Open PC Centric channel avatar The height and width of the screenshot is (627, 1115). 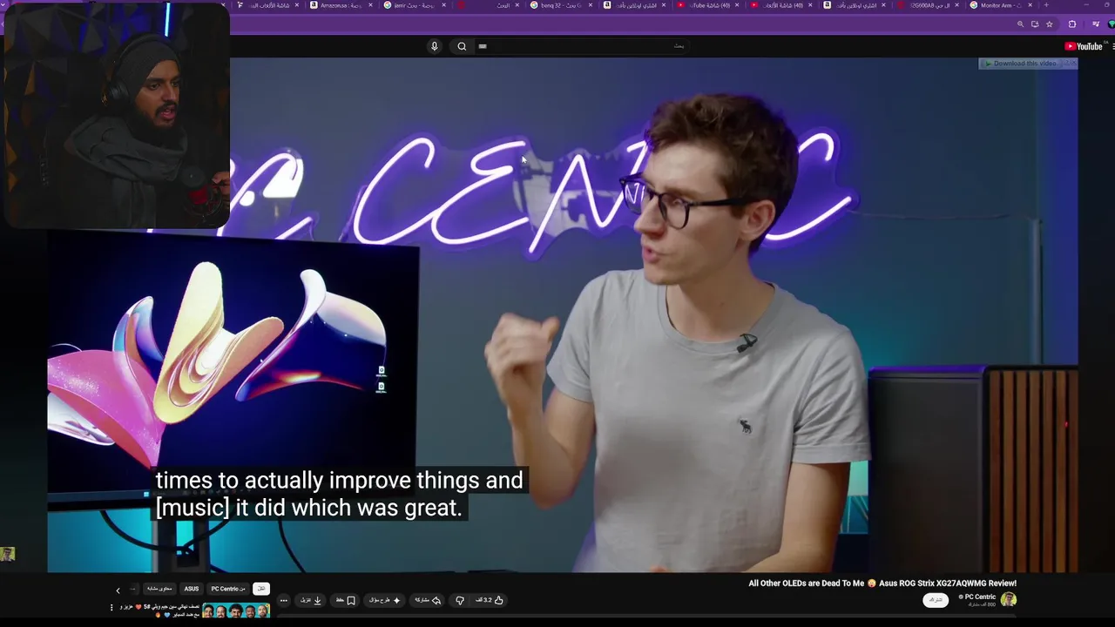(x=1009, y=599)
